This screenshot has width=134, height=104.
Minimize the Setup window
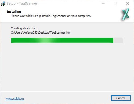[103, 3]
